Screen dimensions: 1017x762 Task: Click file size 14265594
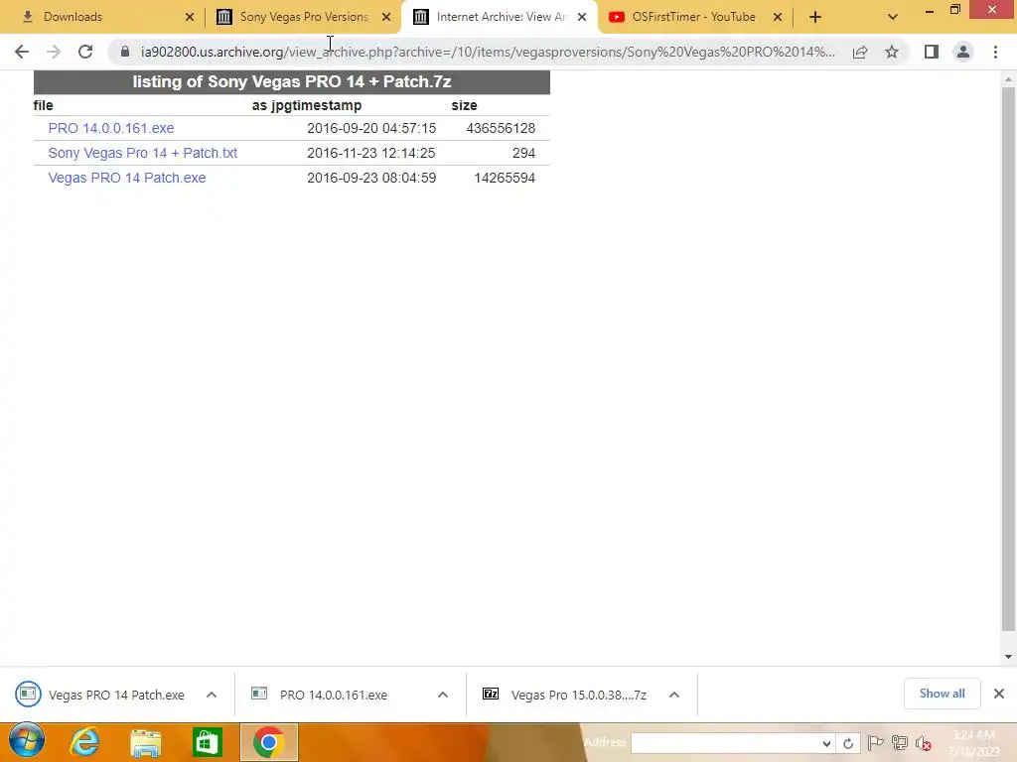[505, 178]
